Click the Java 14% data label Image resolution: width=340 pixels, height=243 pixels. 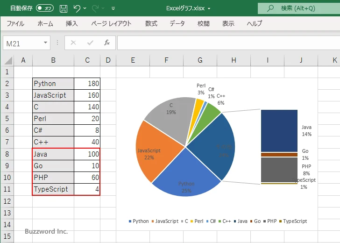(306, 131)
